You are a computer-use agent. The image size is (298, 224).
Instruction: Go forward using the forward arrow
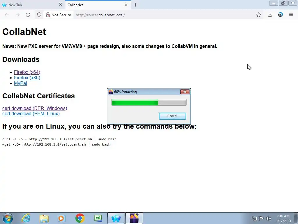(x=17, y=15)
